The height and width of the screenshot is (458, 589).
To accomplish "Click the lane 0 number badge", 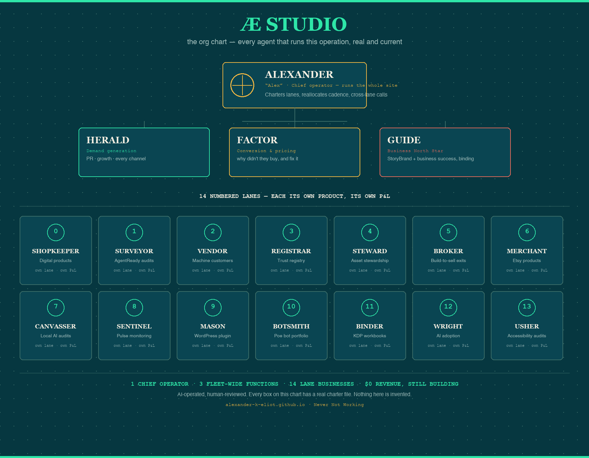I will click(56, 232).
